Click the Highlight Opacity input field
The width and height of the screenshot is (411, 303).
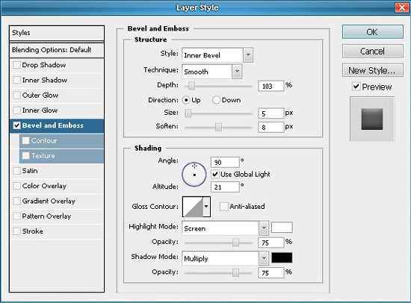(271, 243)
